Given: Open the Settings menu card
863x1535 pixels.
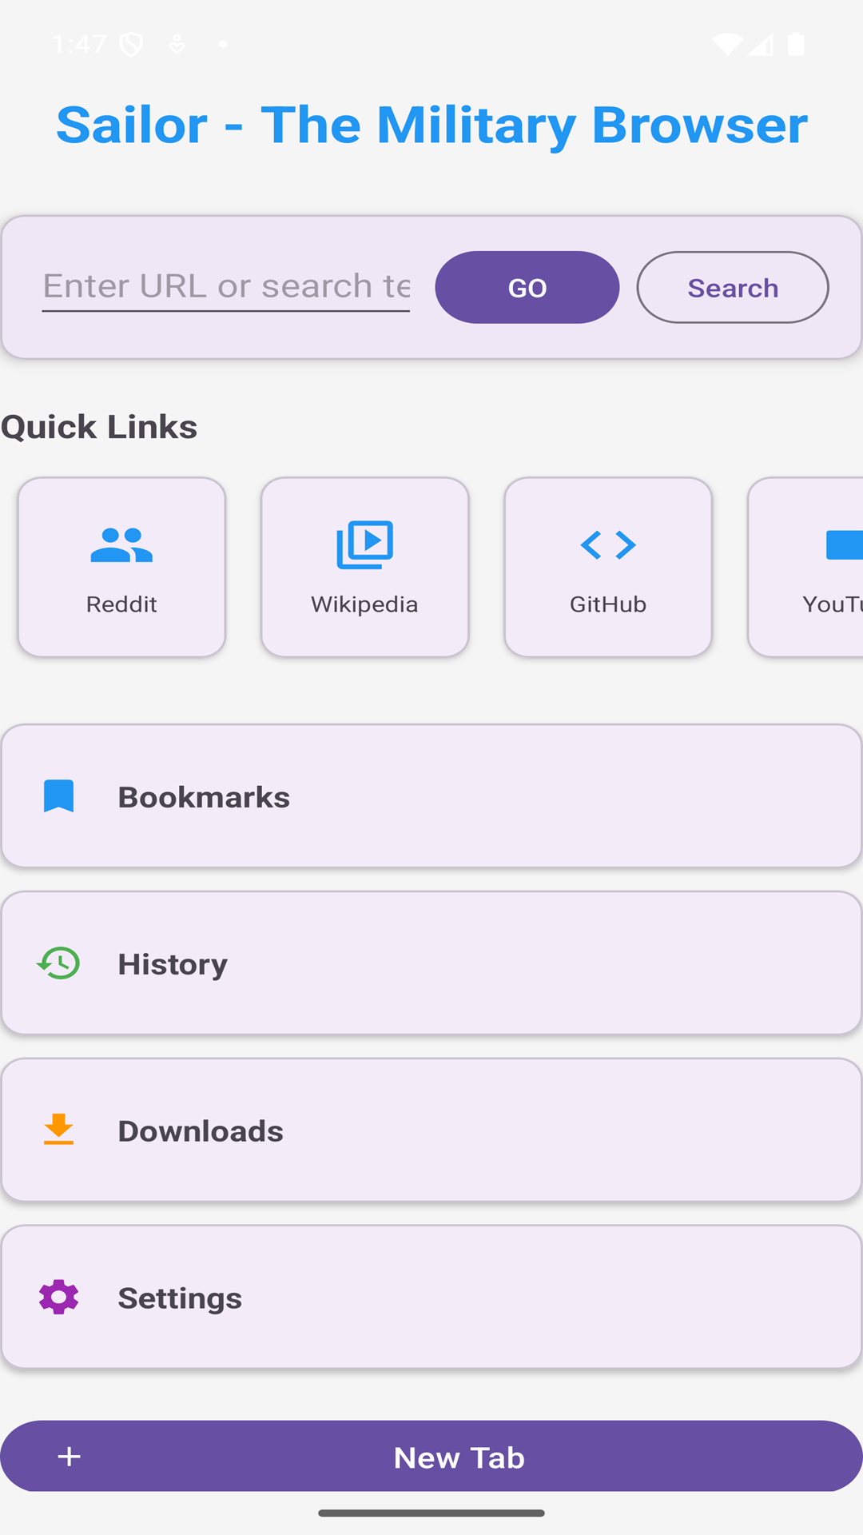Looking at the screenshot, I should [x=431, y=1297].
